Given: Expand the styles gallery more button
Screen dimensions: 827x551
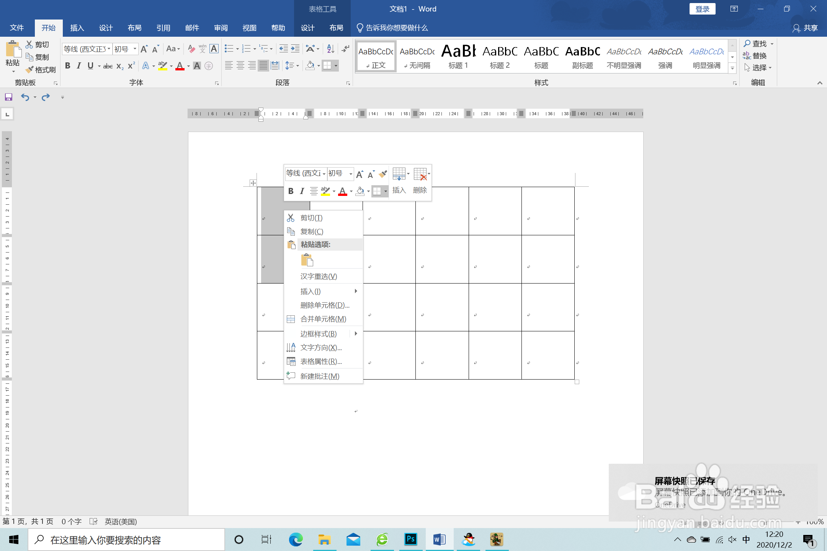Looking at the screenshot, I should coord(732,68).
